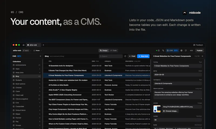Edit the description long text area
This screenshot has height=129, width=216.
pyautogui.click(x=178, y=95)
